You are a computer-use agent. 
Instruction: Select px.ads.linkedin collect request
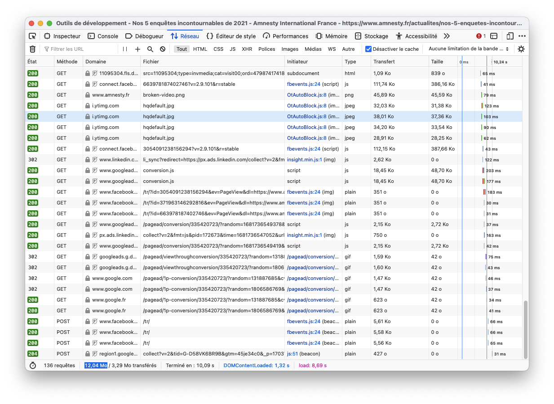[275, 235]
